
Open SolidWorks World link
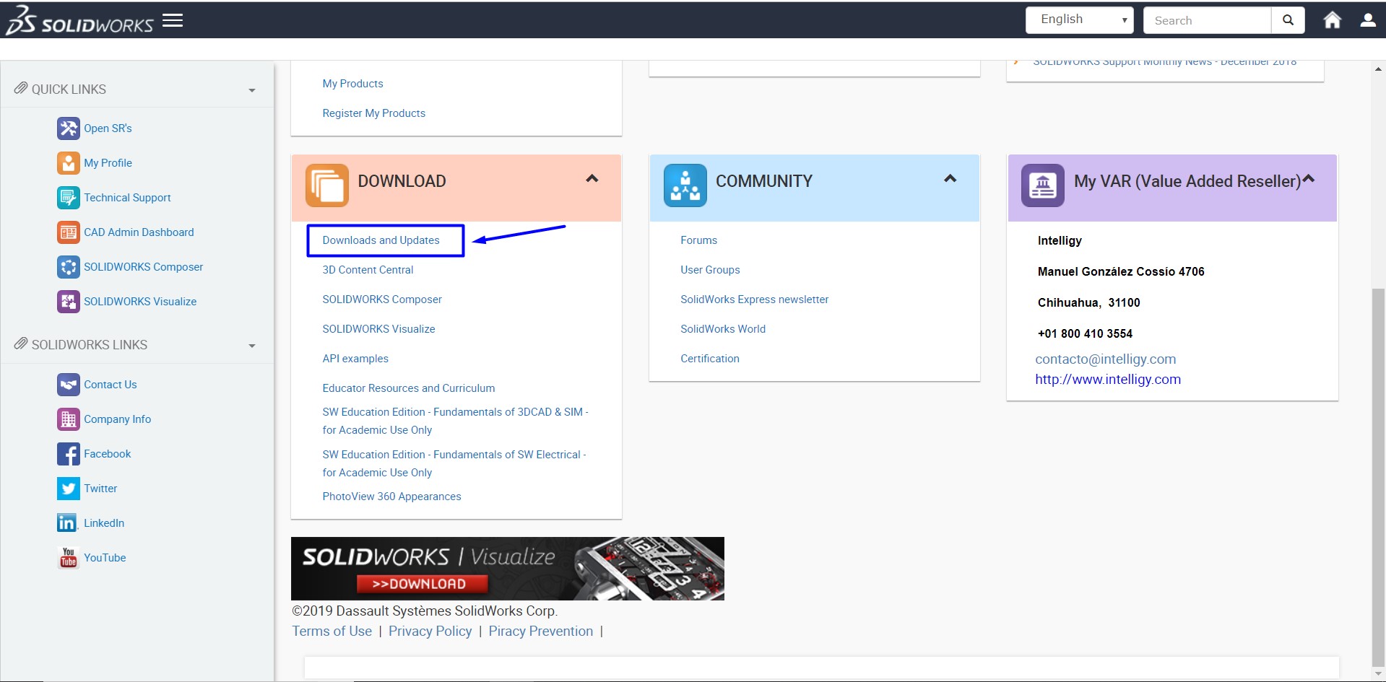pos(723,329)
